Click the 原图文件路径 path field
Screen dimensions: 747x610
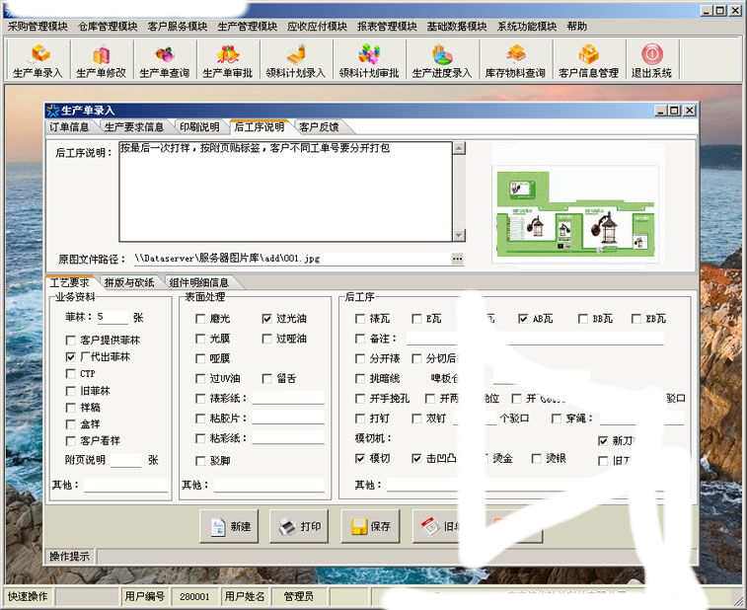pos(291,259)
